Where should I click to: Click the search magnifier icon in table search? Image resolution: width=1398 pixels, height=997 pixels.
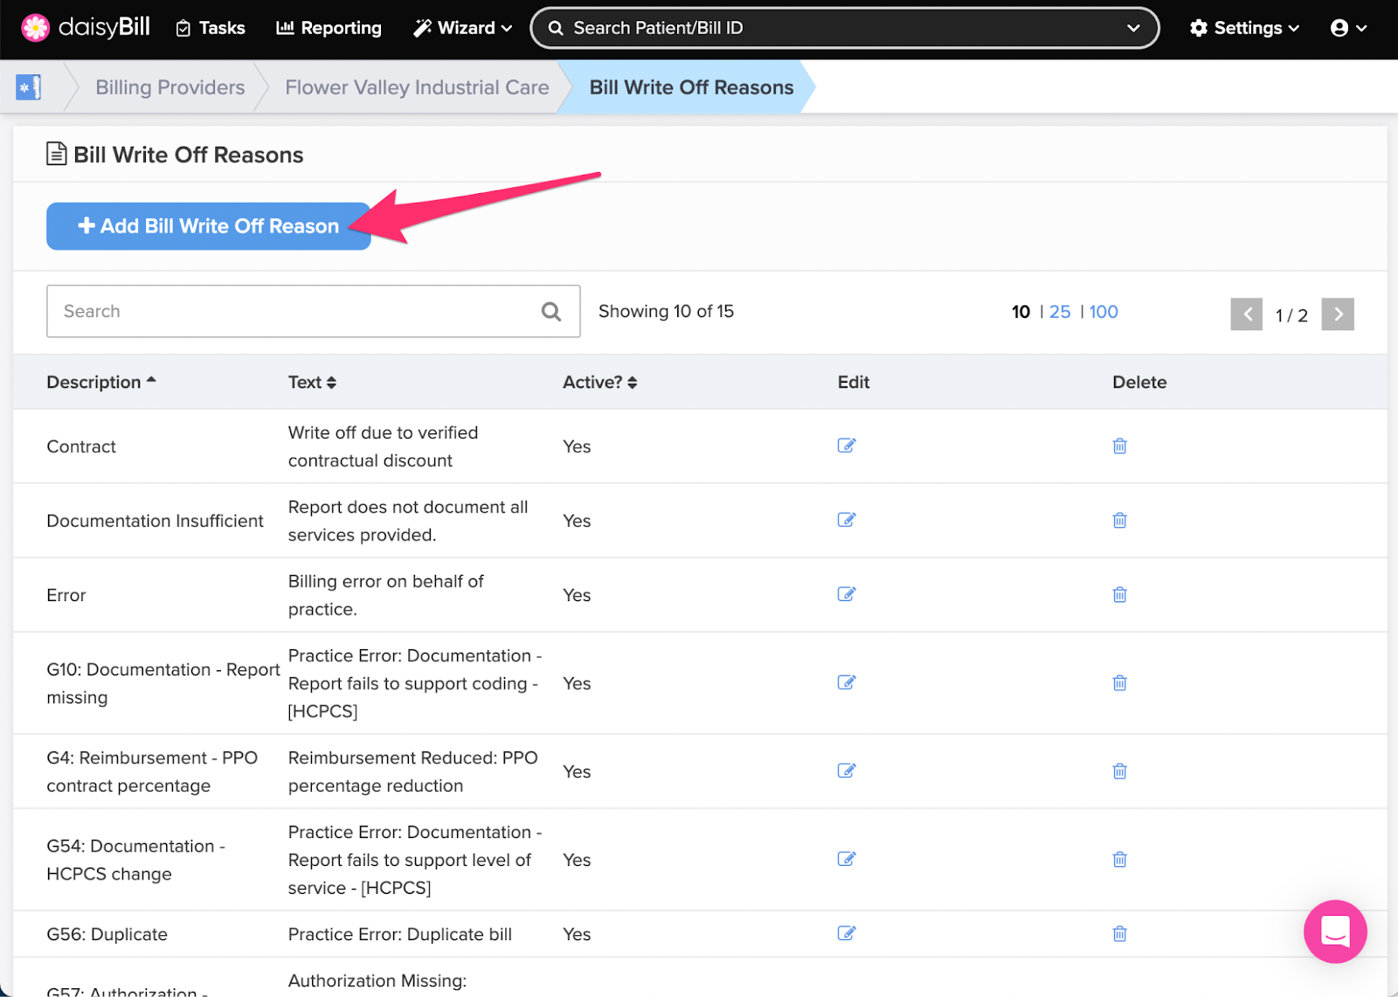[550, 311]
